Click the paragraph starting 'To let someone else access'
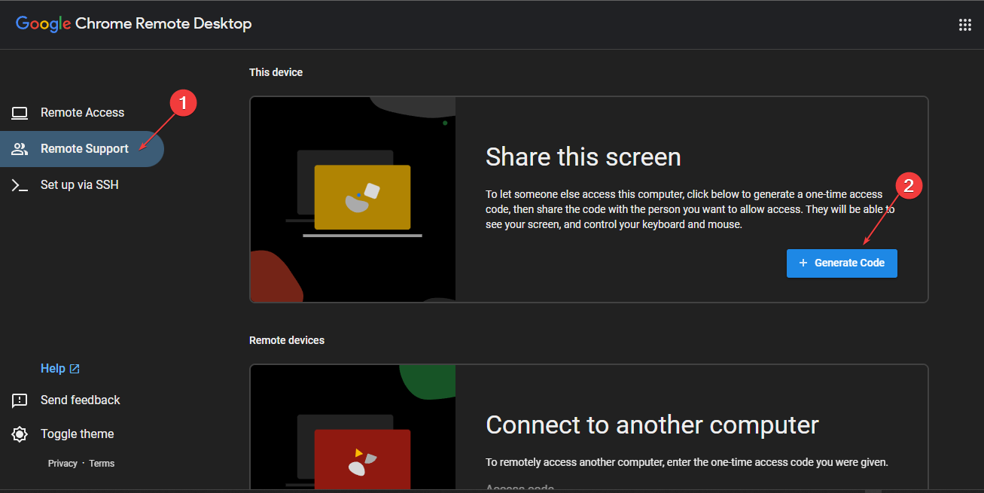 [x=690, y=209]
